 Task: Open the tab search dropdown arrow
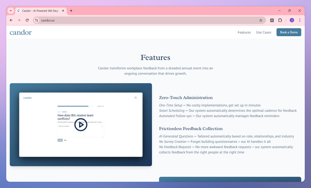pos(11,11)
